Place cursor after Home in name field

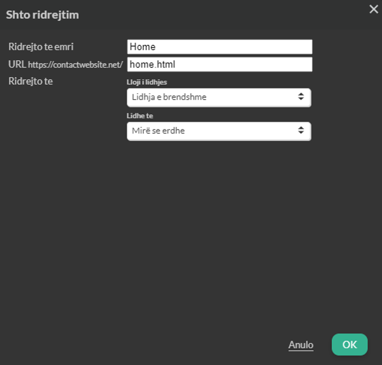click(156, 47)
